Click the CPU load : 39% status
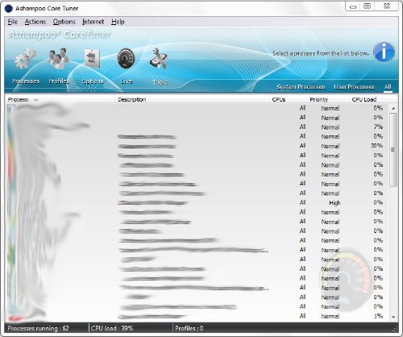 click(x=112, y=328)
